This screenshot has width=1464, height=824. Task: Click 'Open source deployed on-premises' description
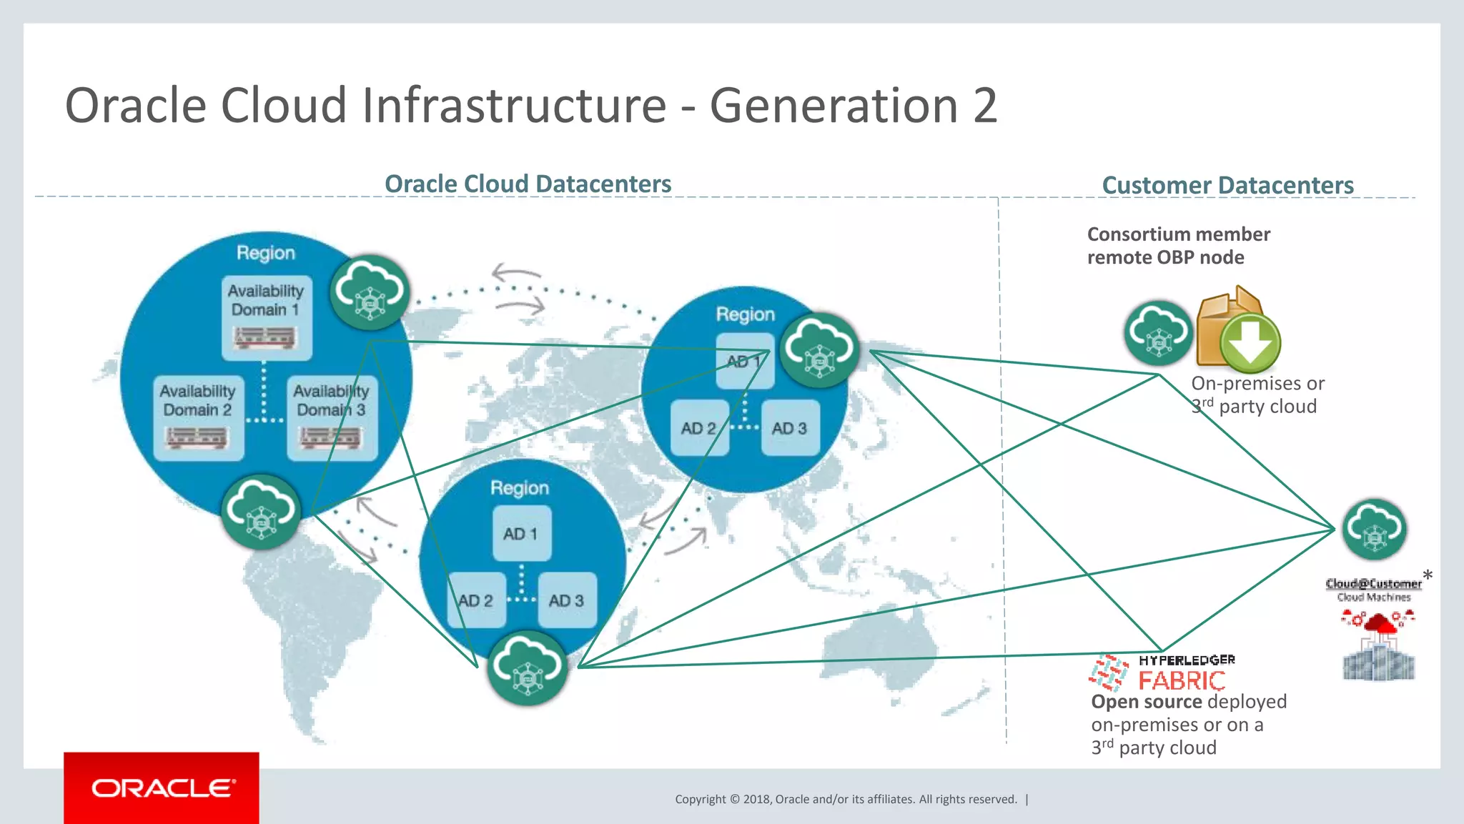coord(1188,724)
